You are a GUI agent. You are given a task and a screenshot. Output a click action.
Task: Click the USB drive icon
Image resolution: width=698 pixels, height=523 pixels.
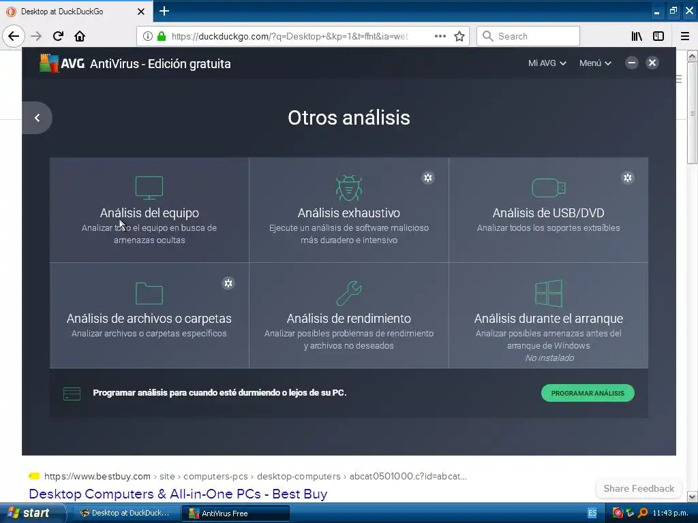point(549,188)
